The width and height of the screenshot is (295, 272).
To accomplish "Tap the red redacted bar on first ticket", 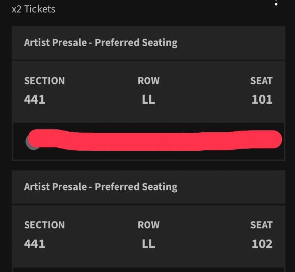I will (155, 140).
